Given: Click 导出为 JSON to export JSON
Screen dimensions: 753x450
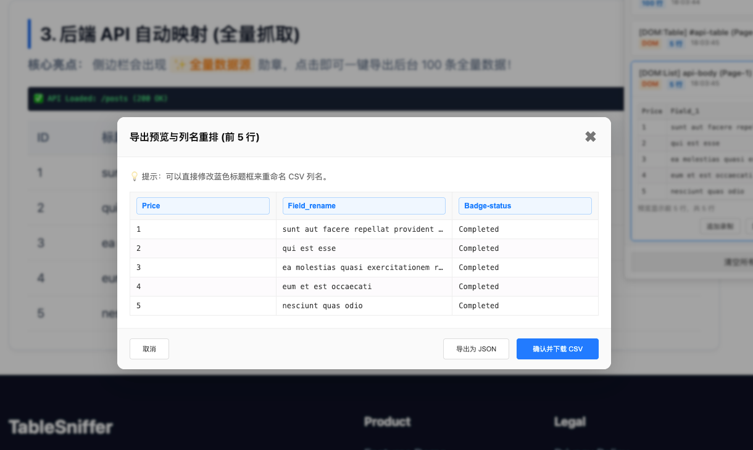Looking at the screenshot, I should tap(476, 348).
